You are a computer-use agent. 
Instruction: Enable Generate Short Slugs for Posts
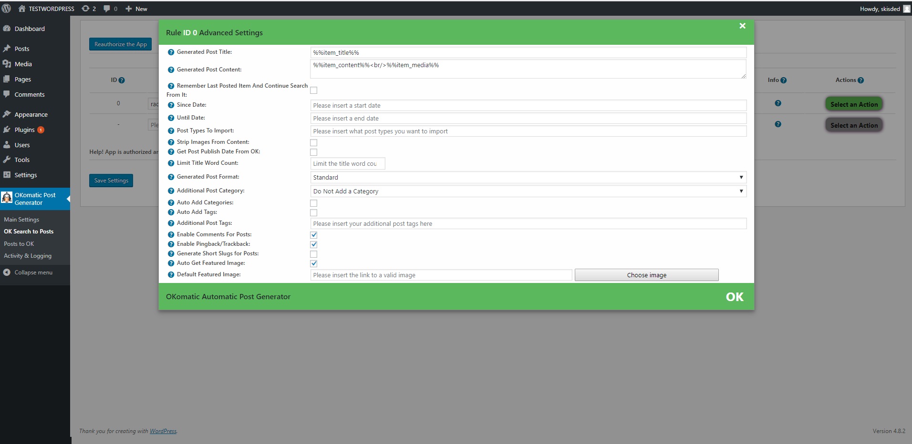313,254
